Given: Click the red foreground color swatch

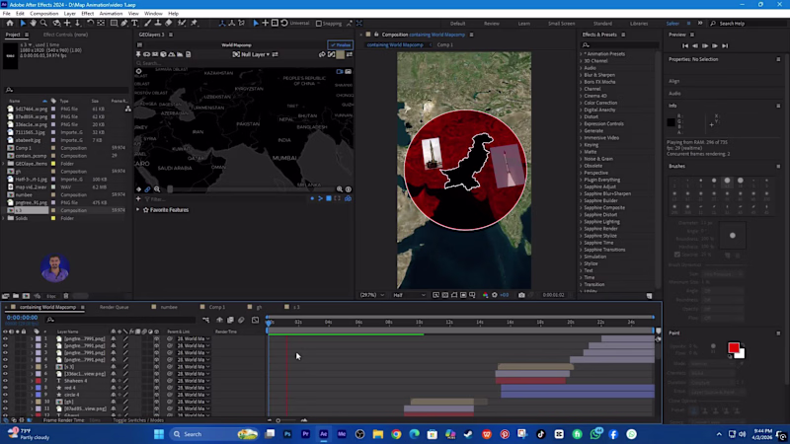Looking at the screenshot, I should [734, 348].
